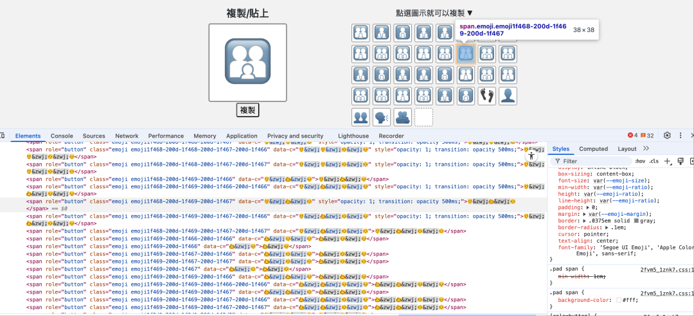The width and height of the screenshot is (694, 316).
Task: Click the floating accessibility person icon
Action: point(531,156)
